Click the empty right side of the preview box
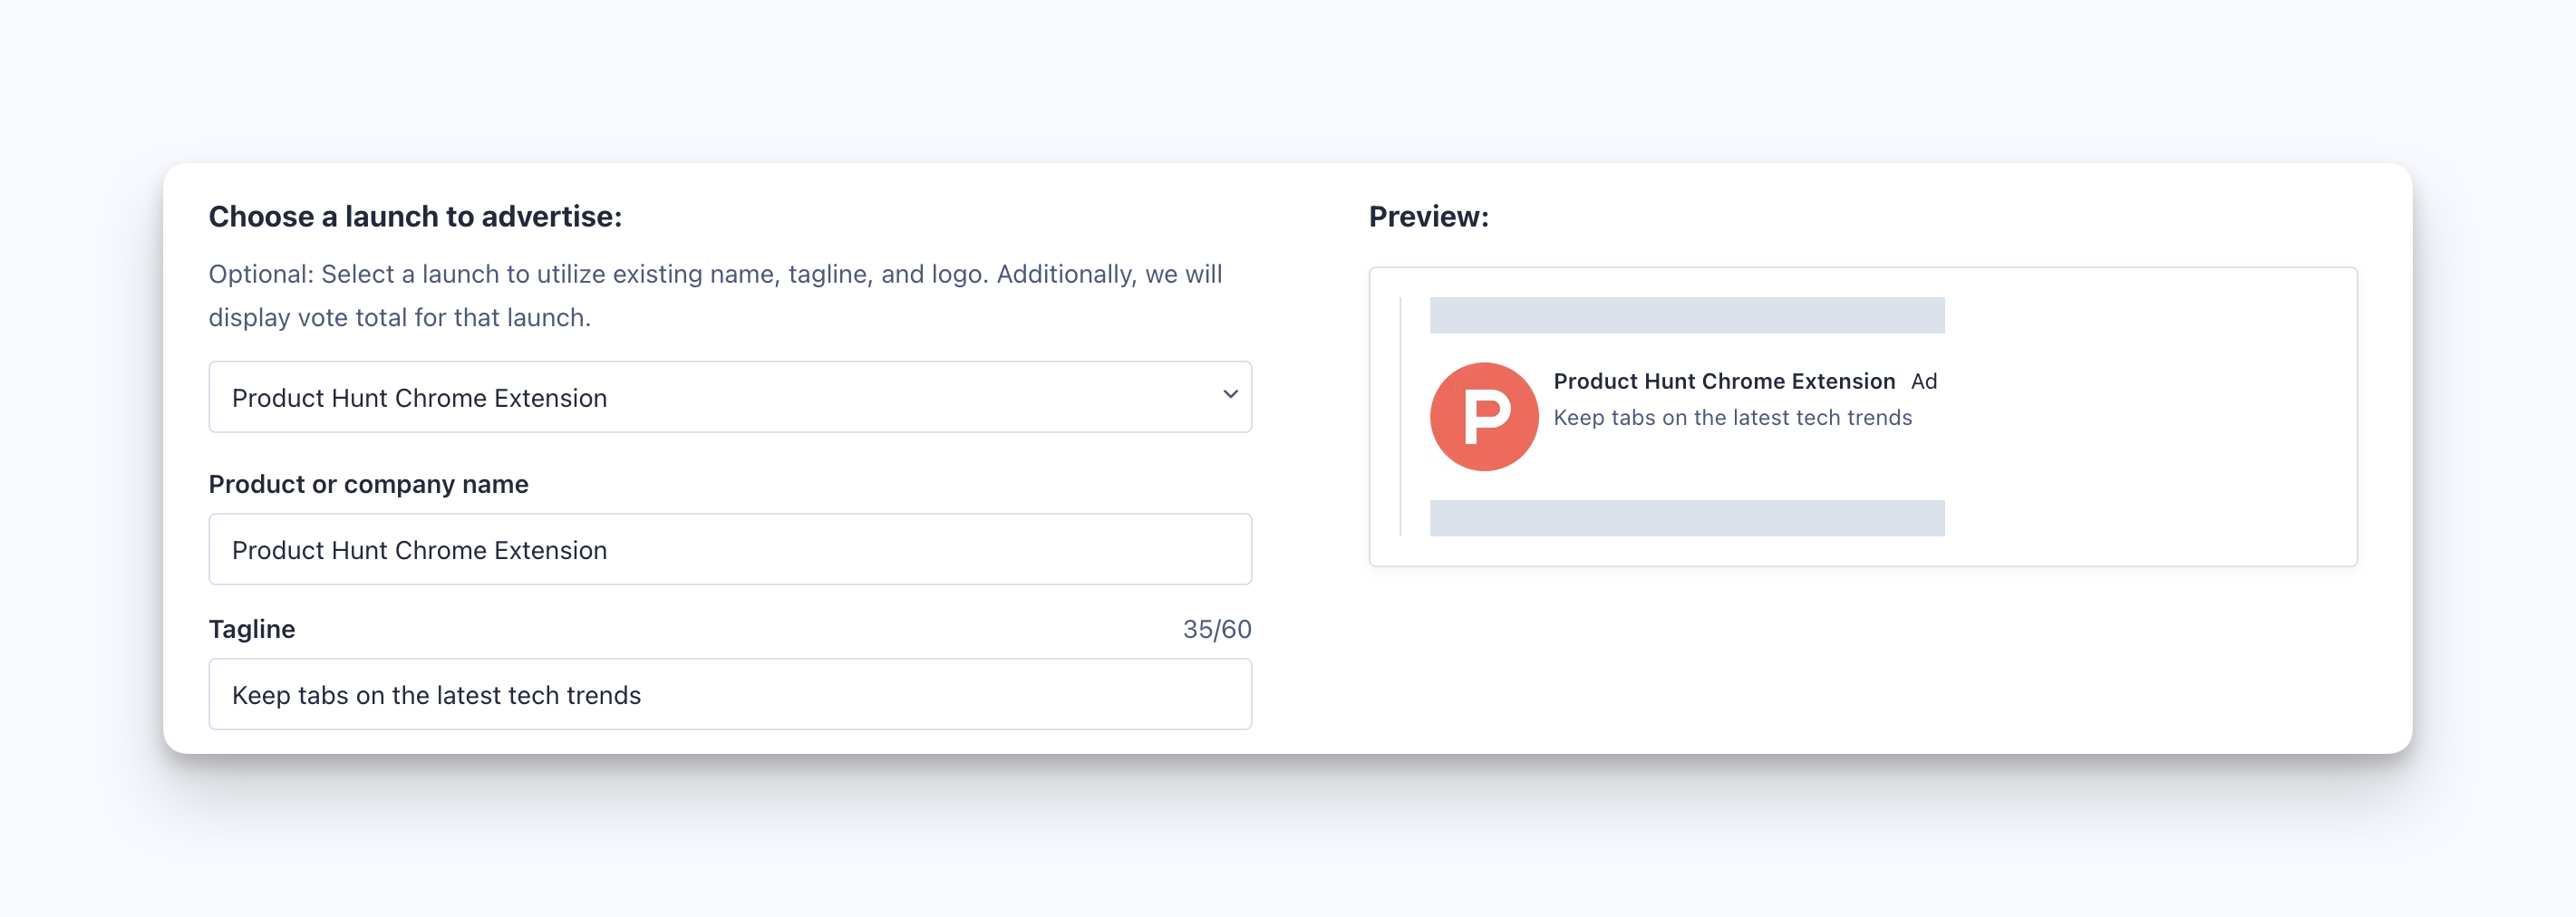2576x917 pixels. point(2150,420)
